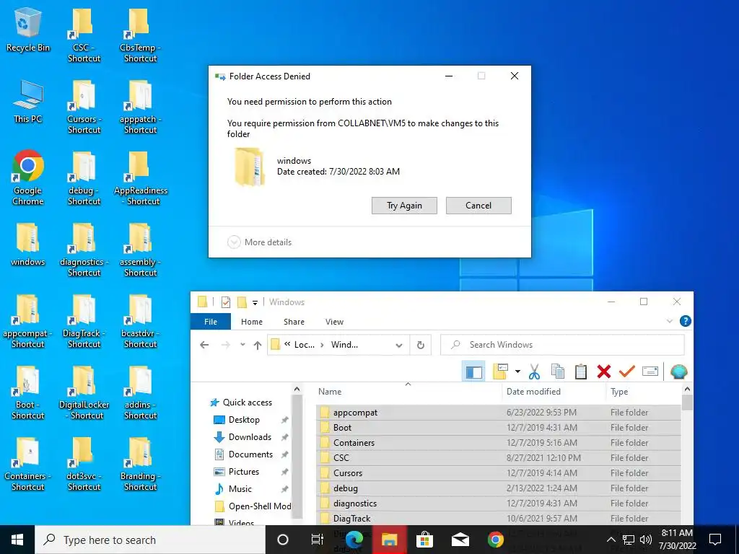Image resolution: width=739 pixels, height=554 pixels.
Task: Select the CbsTemp - Shortcut desktop icon
Action: (x=140, y=35)
